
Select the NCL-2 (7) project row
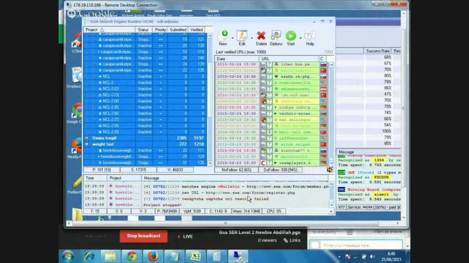coord(145,120)
